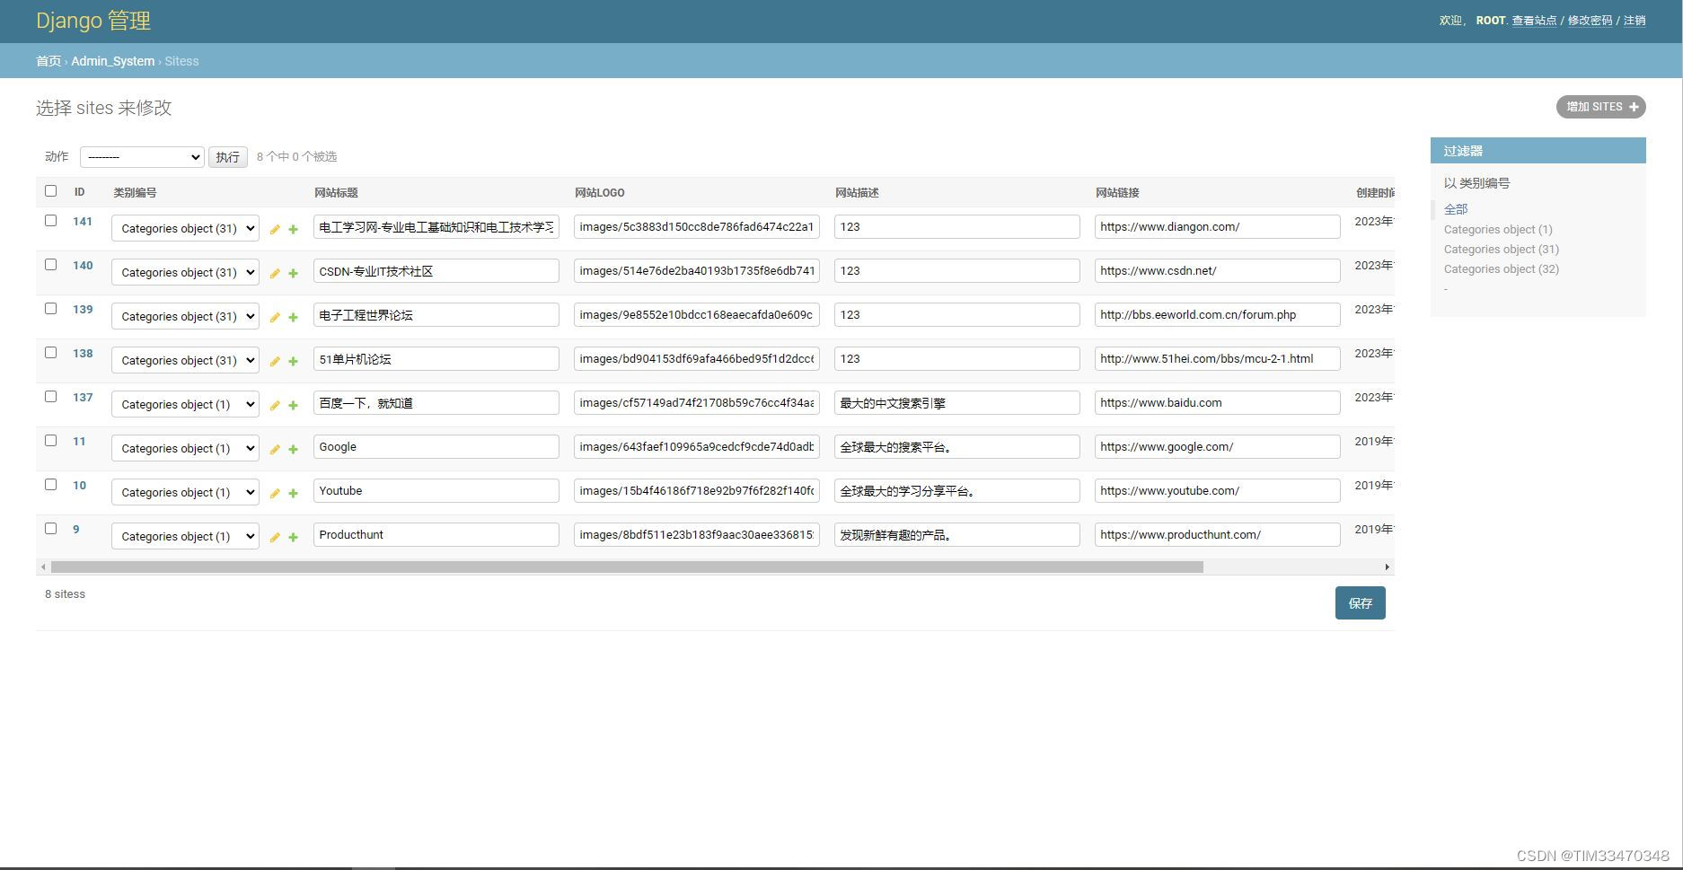Check the checkbox beside site ID 9

click(x=50, y=528)
